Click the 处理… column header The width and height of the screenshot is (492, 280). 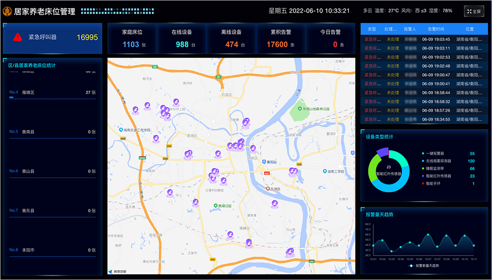tap(391, 29)
